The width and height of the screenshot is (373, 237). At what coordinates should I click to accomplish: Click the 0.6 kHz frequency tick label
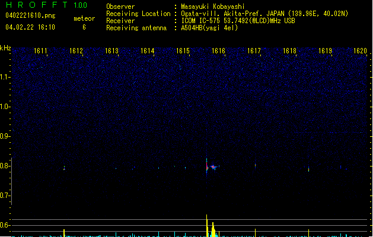pos(5,225)
